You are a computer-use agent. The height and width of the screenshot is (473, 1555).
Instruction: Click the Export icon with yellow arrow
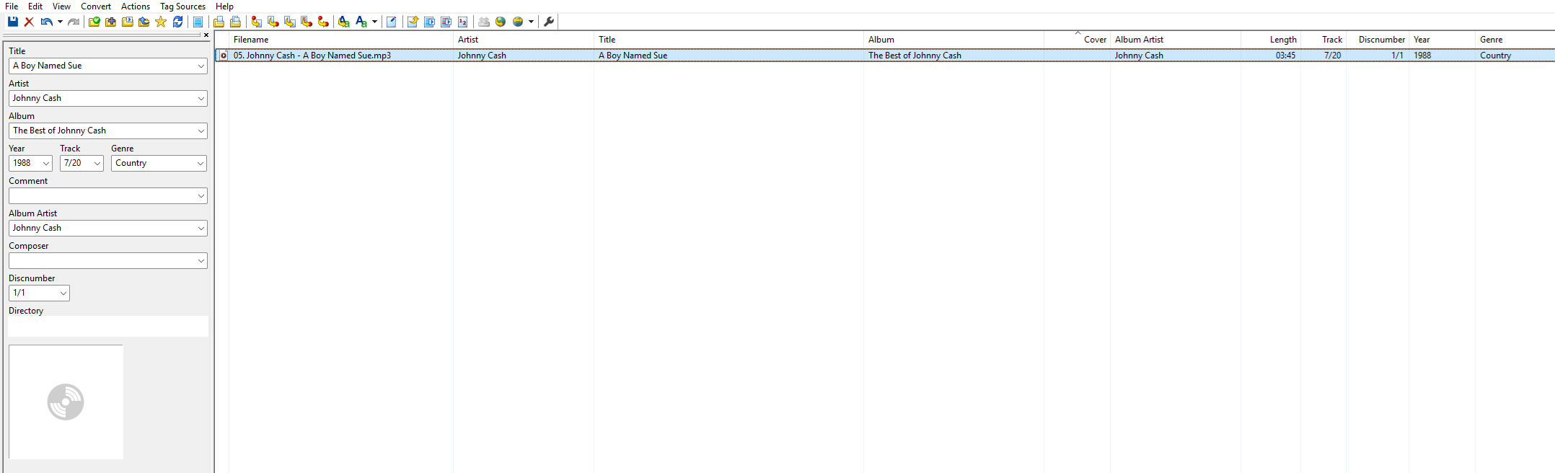(x=413, y=22)
